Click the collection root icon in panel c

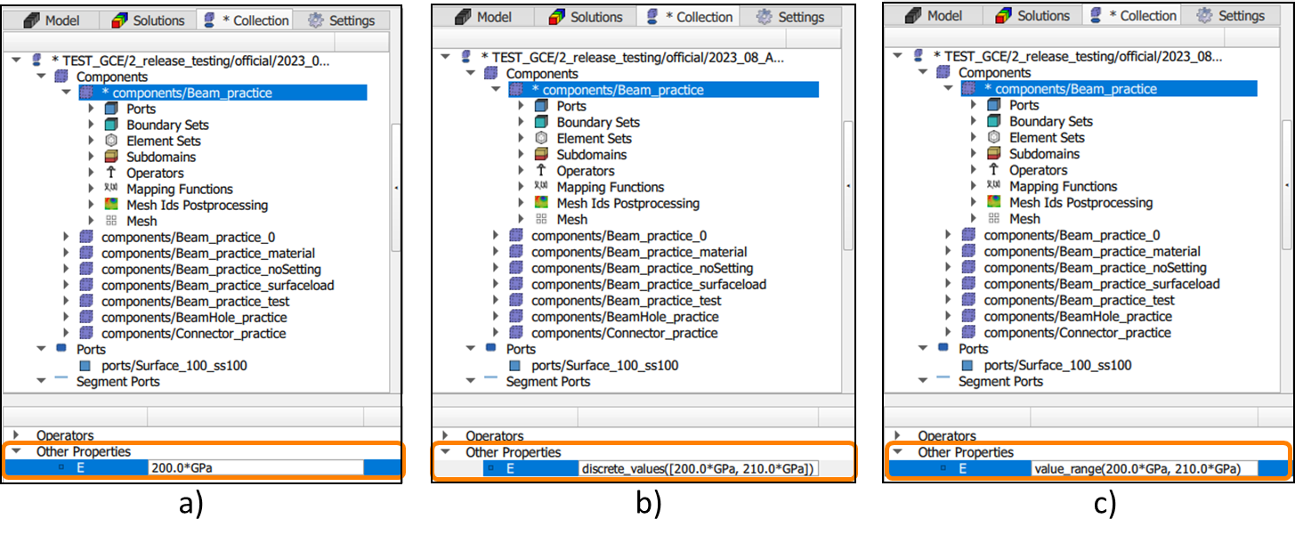[919, 56]
